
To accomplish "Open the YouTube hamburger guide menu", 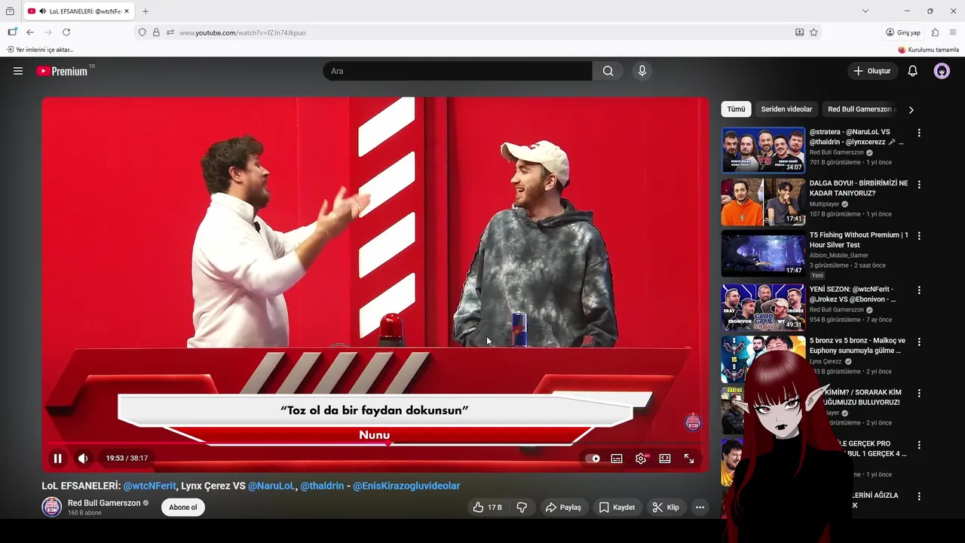I will point(18,71).
